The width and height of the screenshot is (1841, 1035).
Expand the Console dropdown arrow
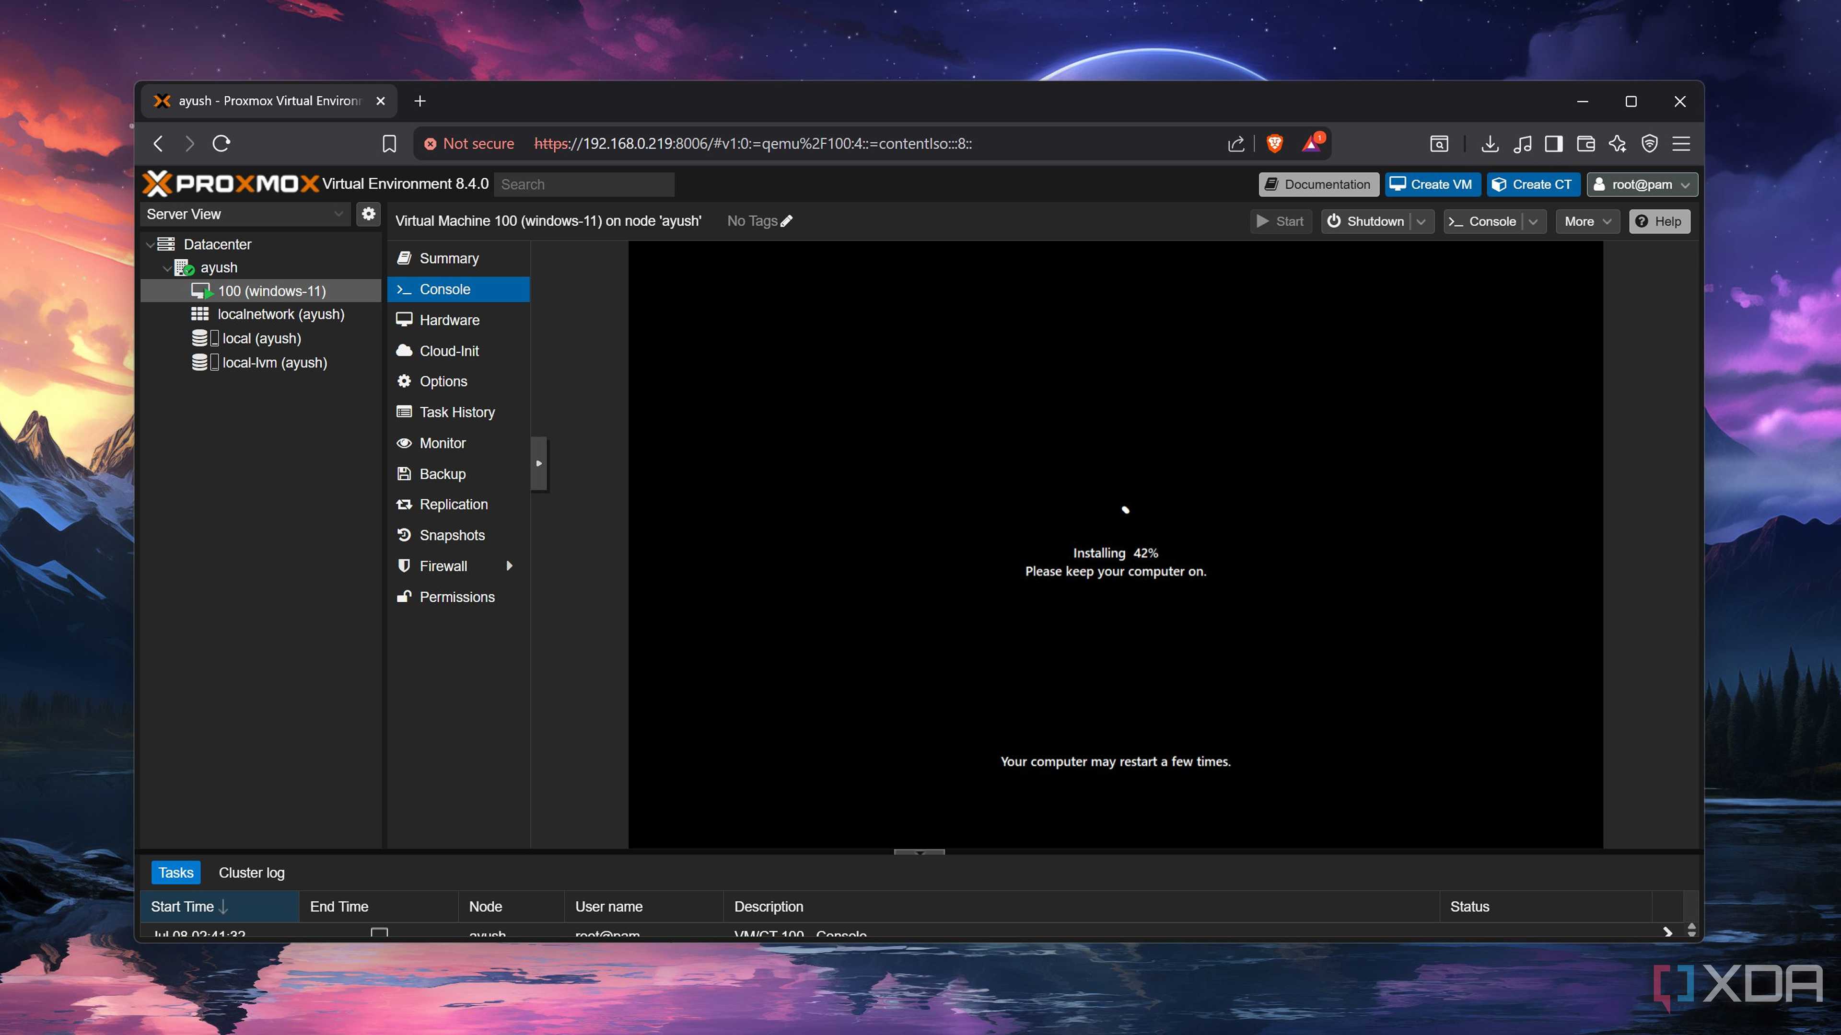(x=1534, y=221)
